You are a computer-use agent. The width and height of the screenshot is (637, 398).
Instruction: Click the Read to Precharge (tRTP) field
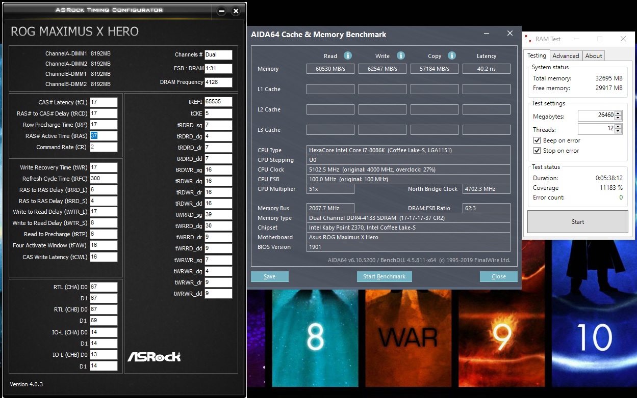pyautogui.click(x=104, y=234)
